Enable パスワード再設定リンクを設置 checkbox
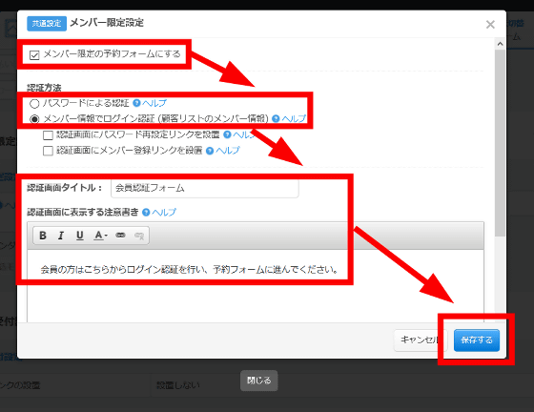The image size is (534, 412). coord(48,135)
